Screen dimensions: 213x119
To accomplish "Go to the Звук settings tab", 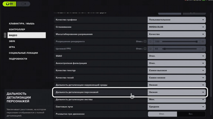I will 12,41.
